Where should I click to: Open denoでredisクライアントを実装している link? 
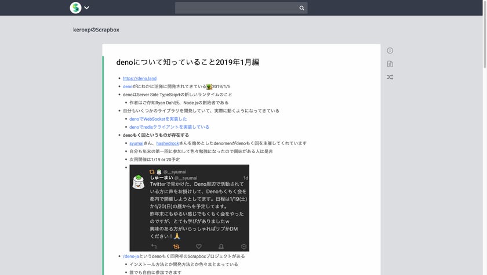pyautogui.click(x=169, y=127)
